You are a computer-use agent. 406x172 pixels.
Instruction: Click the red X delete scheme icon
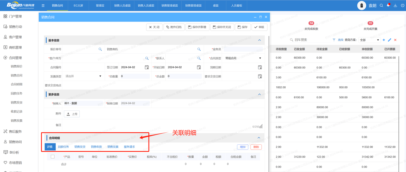395,40
